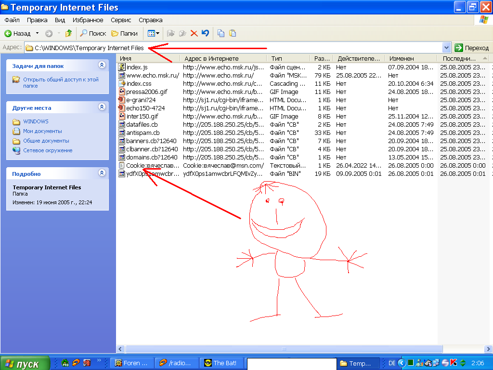Expand hidden tray icons arrow
Image resolution: width=493 pixels, height=370 pixels.
402,363
